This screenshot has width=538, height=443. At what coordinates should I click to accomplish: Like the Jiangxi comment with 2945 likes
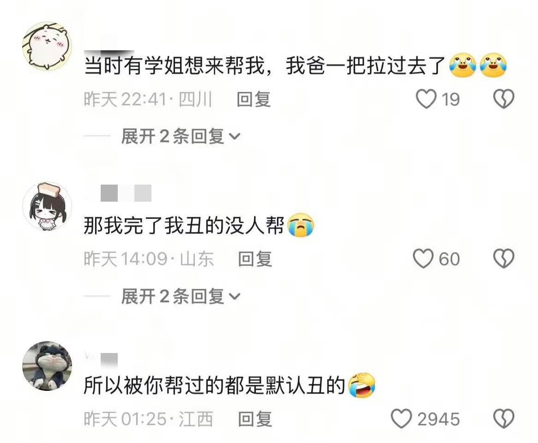coord(401,419)
